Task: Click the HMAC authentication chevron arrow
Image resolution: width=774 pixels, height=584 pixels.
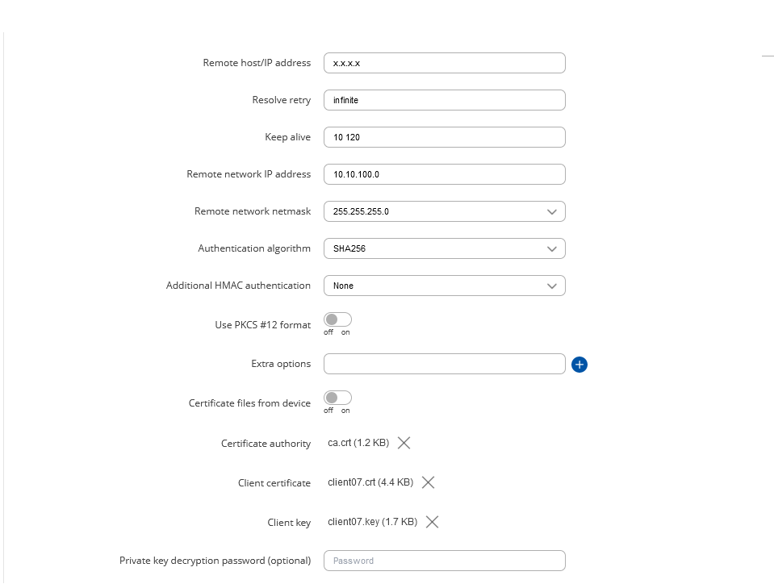Action: pyautogui.click(x=552, y=286)
